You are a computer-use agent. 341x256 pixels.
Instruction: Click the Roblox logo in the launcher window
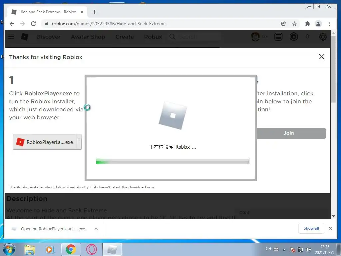coord(173,115)
